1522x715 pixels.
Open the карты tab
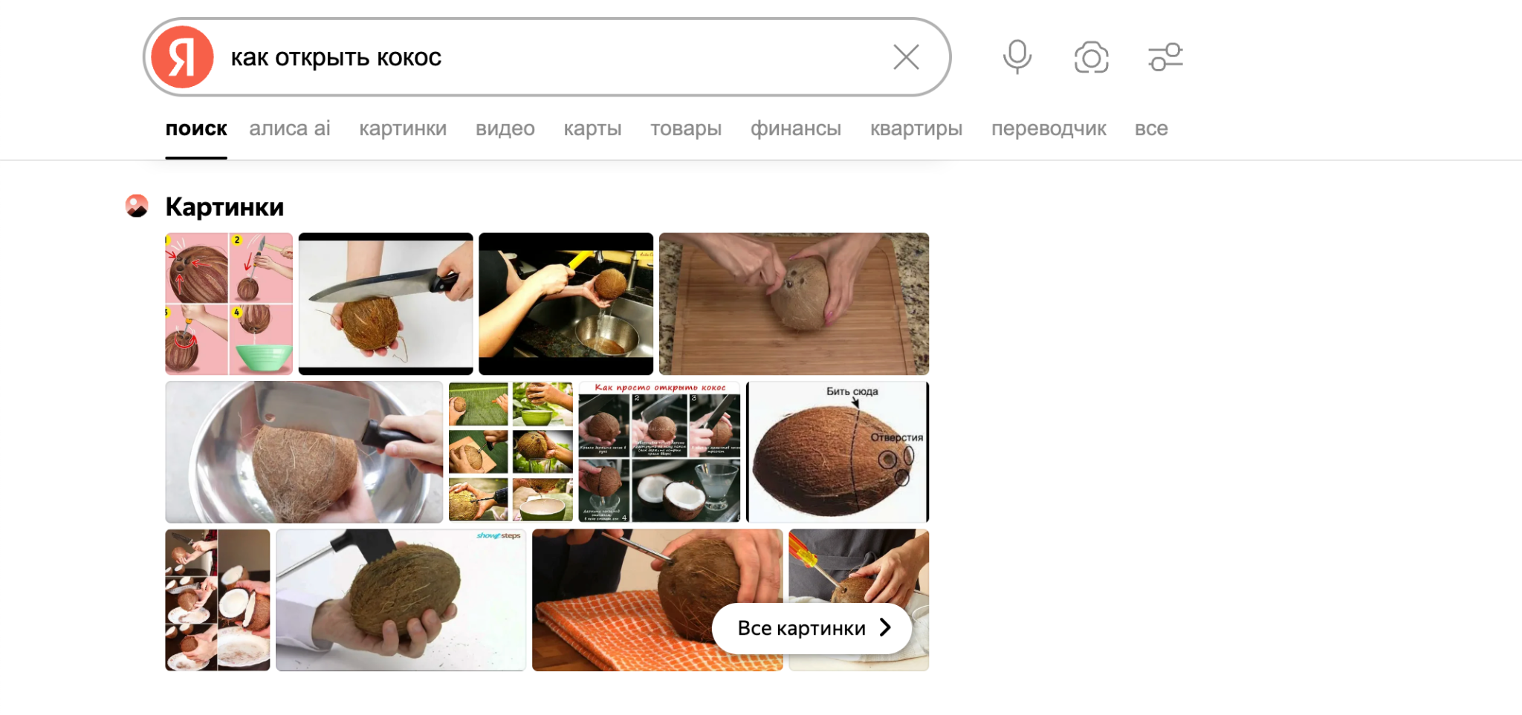[x=592, y=128]
